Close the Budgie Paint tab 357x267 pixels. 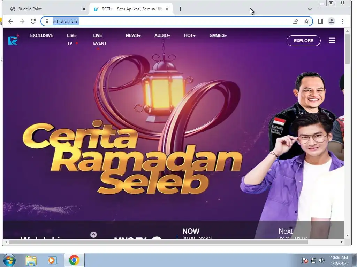(84, 9)
